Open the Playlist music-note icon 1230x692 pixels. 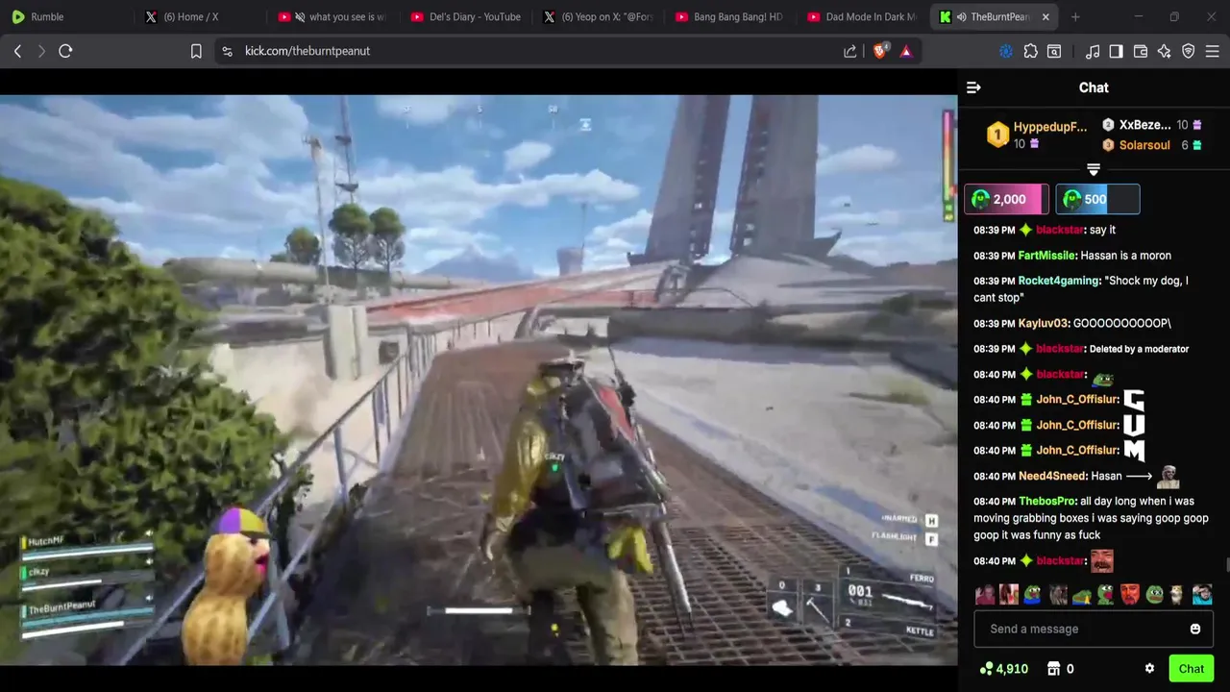click(x=1093, y=51)
